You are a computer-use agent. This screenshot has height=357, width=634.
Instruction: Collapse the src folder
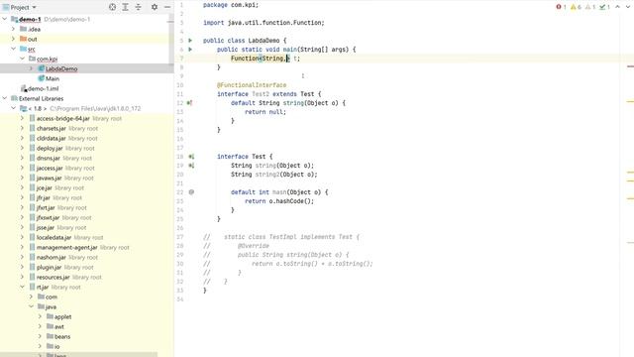point(13,49)
